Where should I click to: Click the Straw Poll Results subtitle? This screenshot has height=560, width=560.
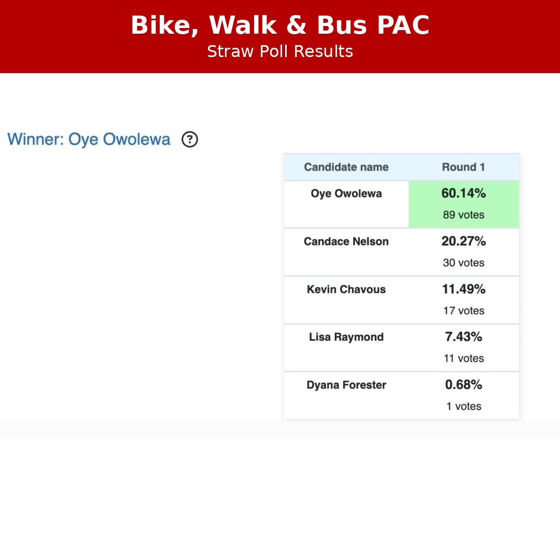[x=280, y=52]
